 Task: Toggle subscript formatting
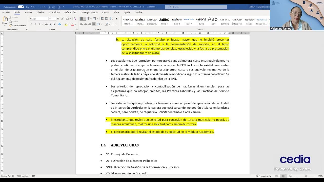click(50, 24)
